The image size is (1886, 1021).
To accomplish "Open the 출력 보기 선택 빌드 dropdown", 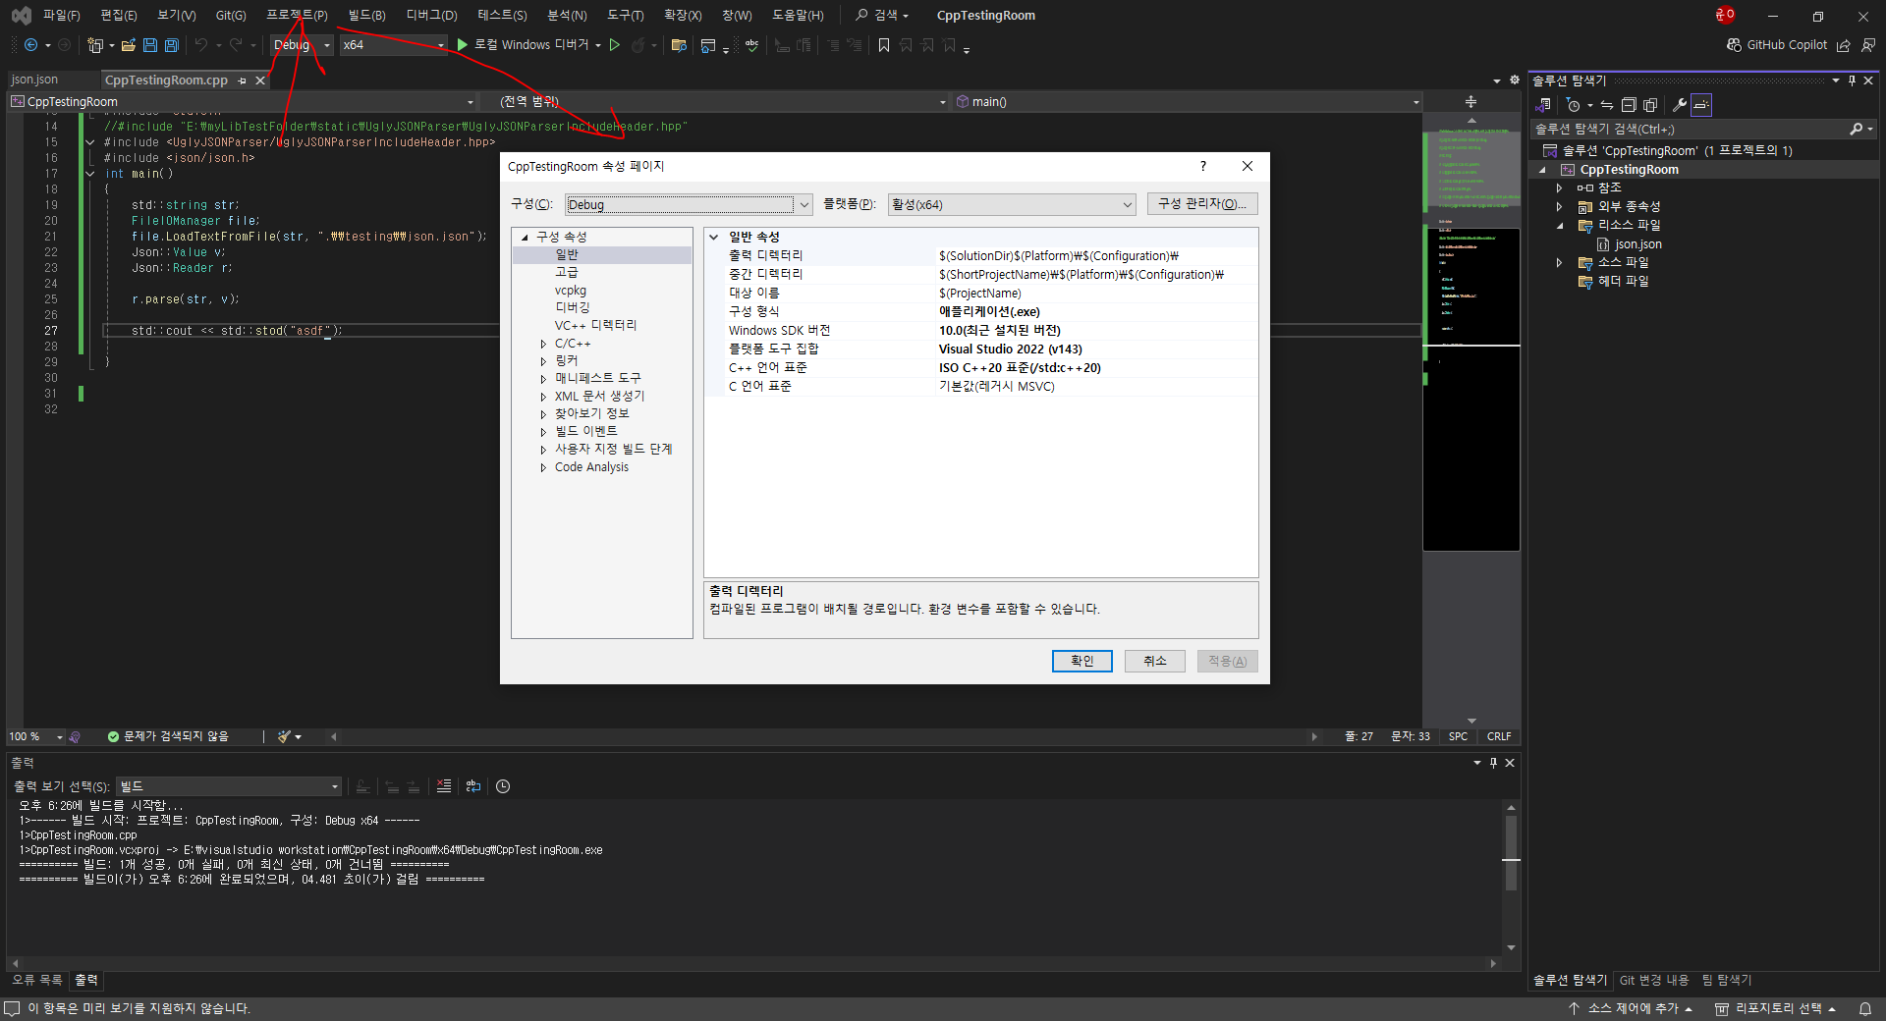I will 229,786.
